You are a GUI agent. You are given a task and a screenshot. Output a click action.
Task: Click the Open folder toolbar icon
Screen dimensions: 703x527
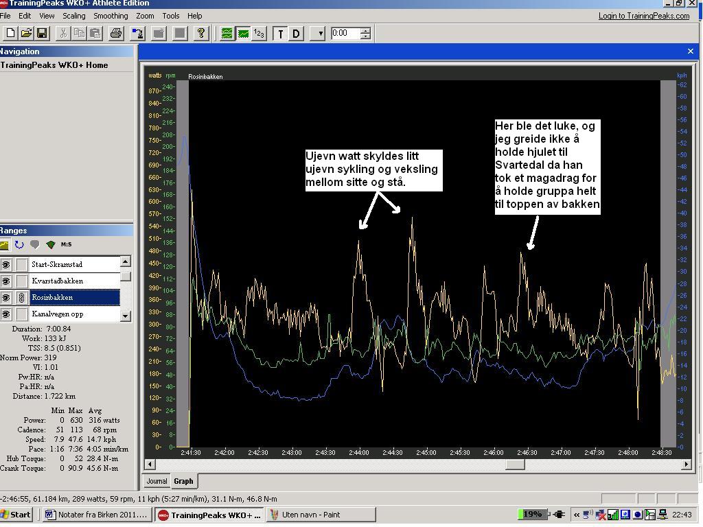[26, 33]
